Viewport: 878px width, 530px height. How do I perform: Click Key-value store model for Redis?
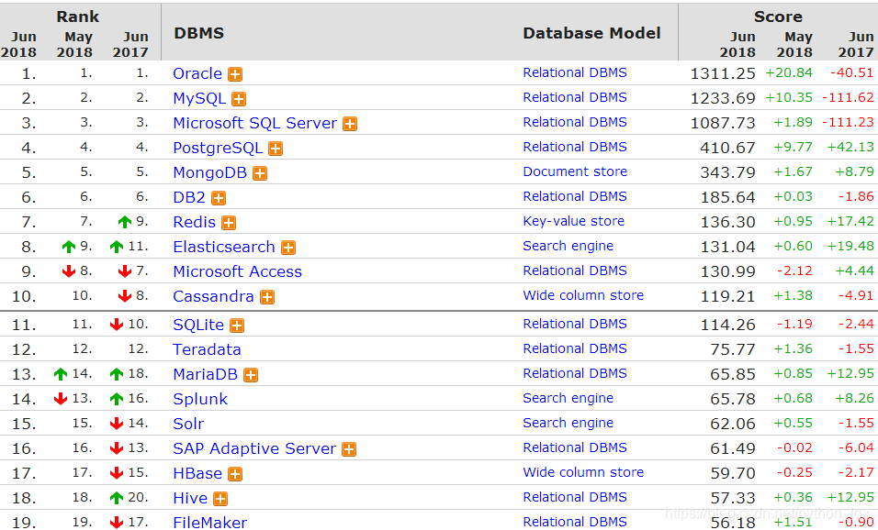(x=573, y=221)
